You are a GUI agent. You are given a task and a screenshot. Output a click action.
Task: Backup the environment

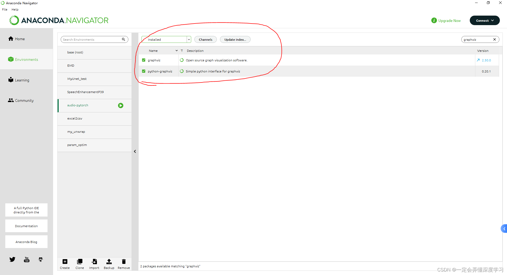point(109,264)
